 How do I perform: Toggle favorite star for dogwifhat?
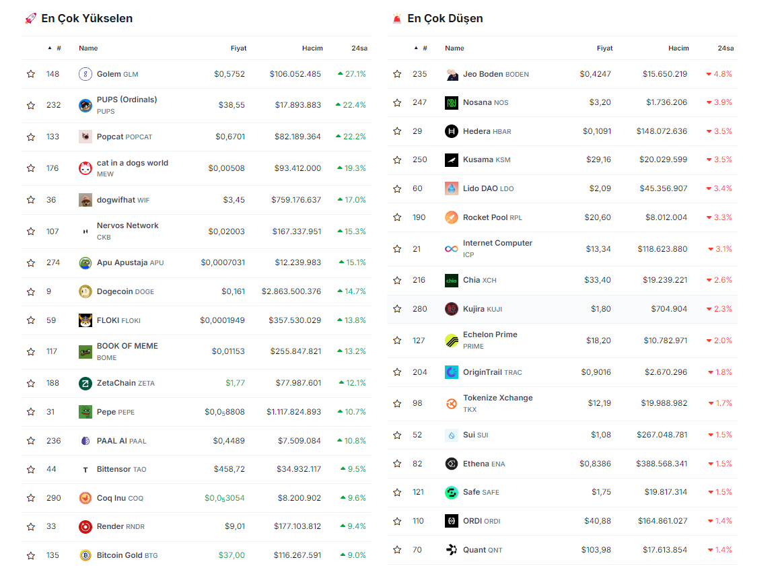[30, 200]
